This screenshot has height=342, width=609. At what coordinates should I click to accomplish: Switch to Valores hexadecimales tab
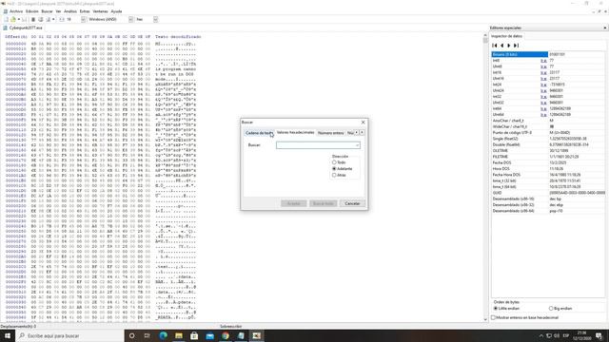pyautogui.click(x=295, y=133)
